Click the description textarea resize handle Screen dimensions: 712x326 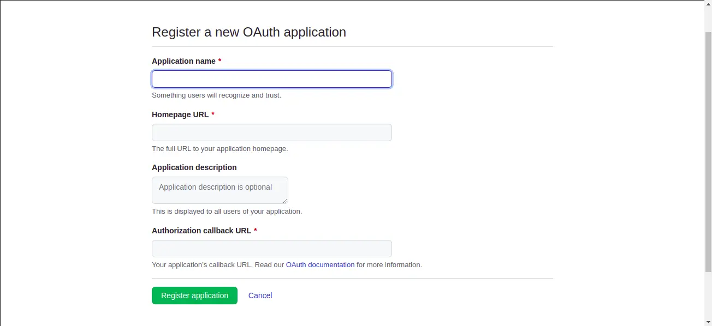[285, 201]
